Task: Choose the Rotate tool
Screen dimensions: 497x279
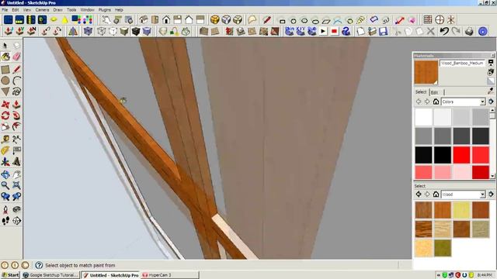Action: click(5, 115)
